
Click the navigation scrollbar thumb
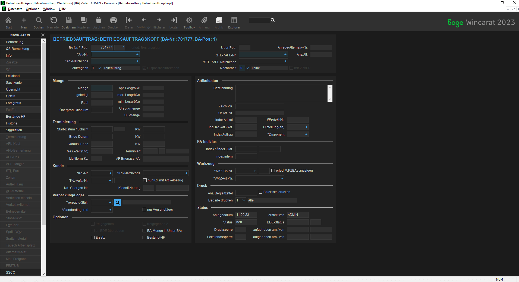(x=43, y=134)
